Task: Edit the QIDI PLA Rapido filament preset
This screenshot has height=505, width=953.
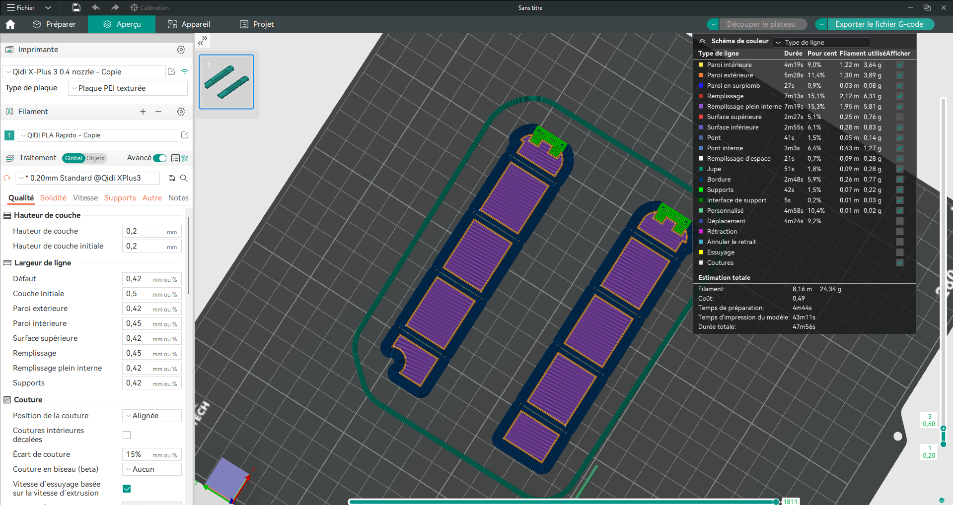Action: click(185, 135)
